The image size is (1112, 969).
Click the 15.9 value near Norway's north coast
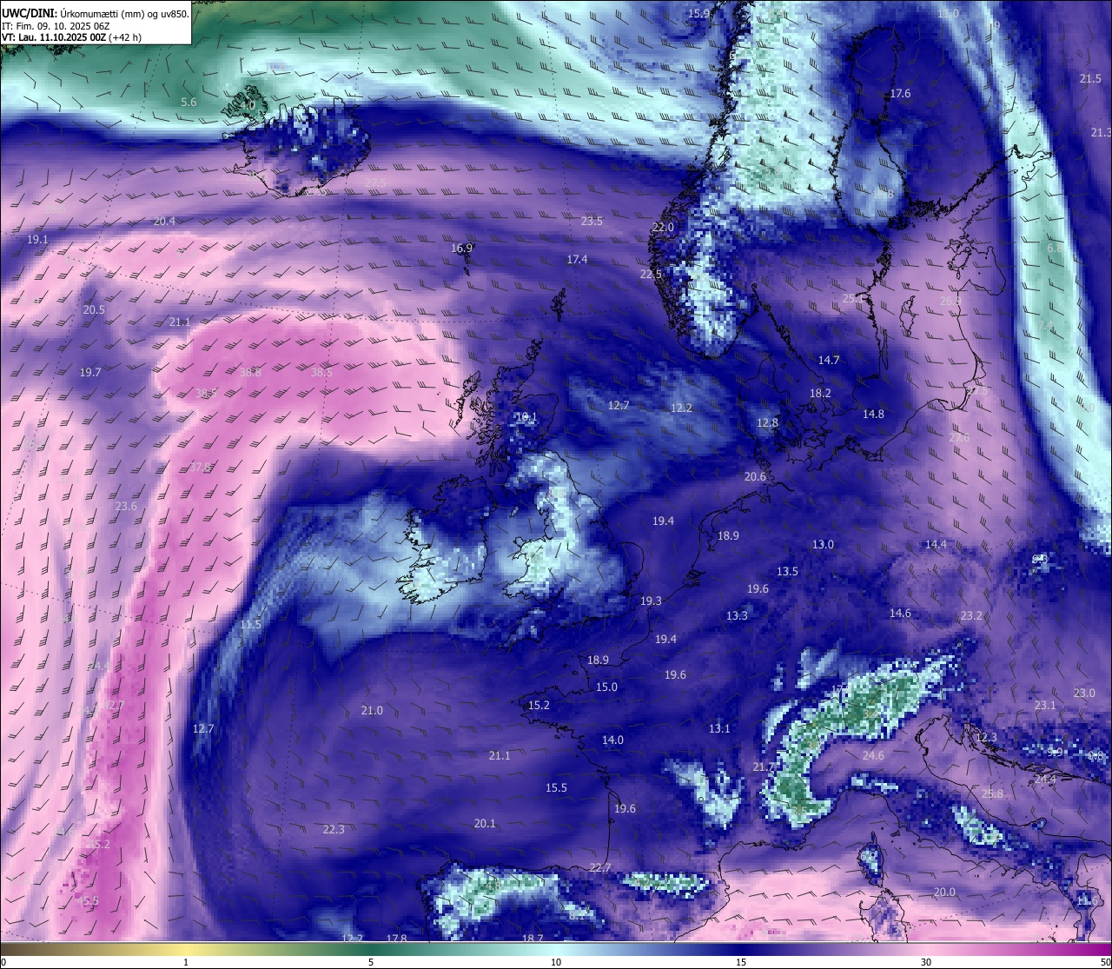pos(698,13)
